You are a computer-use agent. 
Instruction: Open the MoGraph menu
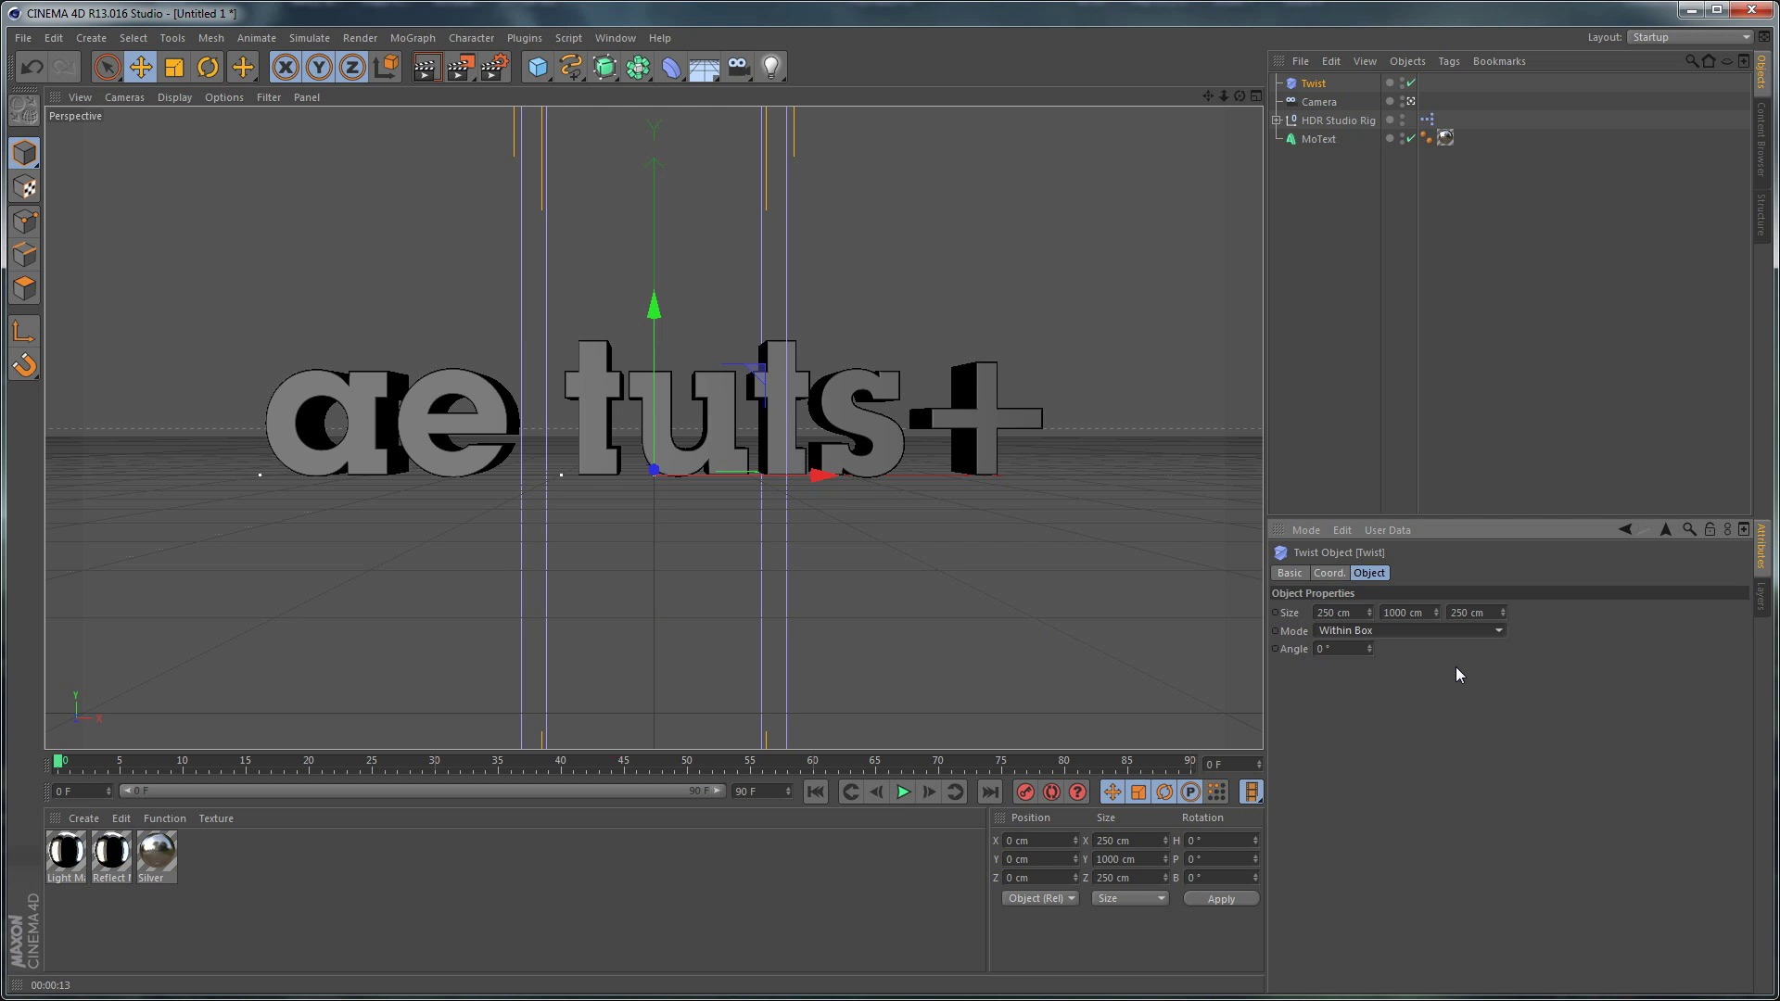(x=413, y=38)
